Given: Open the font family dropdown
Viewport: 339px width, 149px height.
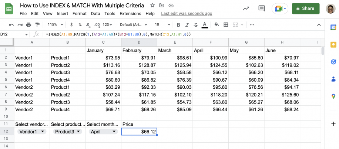Looking at the screenshot, I should click(x=133, y=25).
